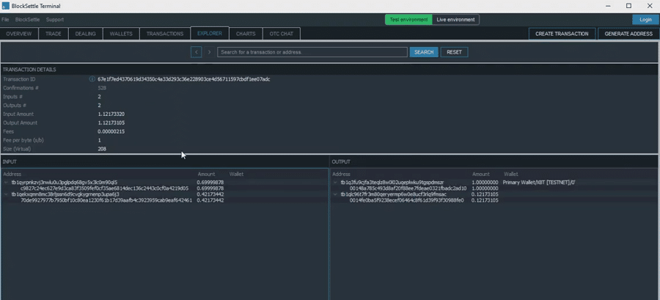Open the BlockSettle menu

pos(27,20)
